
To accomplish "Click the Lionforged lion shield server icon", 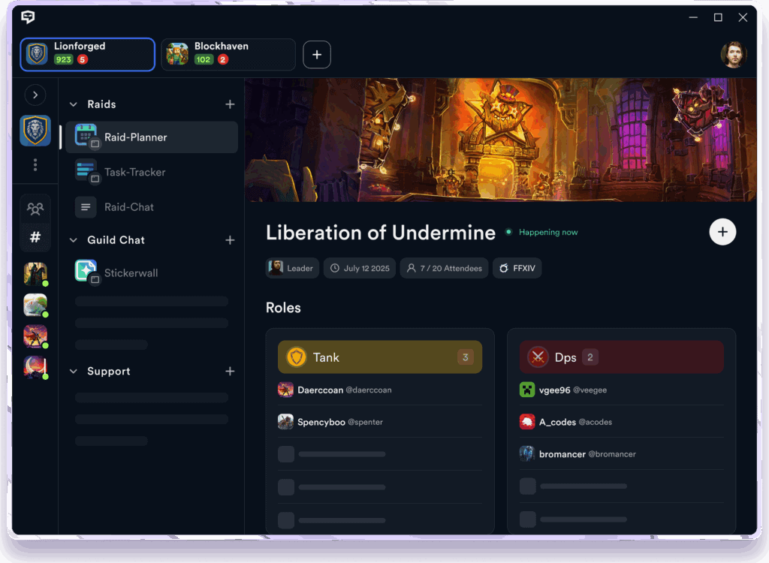I will (x=35, y=131).
